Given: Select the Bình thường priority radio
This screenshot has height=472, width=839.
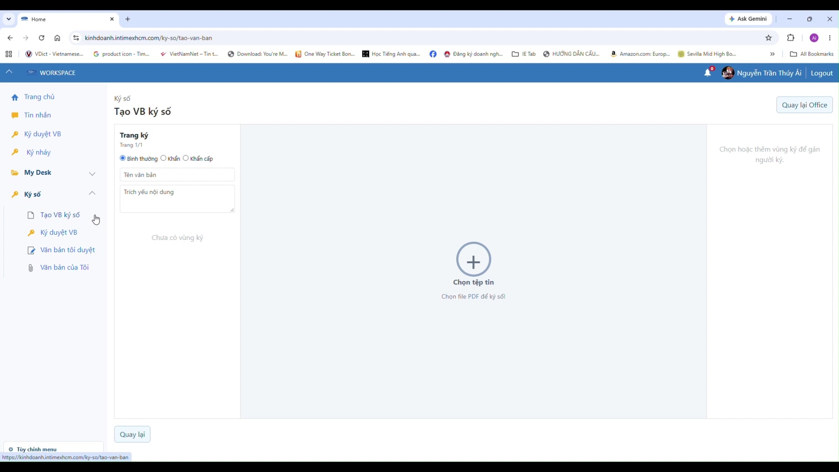Looking at the screenshot, I should (123, 158).
